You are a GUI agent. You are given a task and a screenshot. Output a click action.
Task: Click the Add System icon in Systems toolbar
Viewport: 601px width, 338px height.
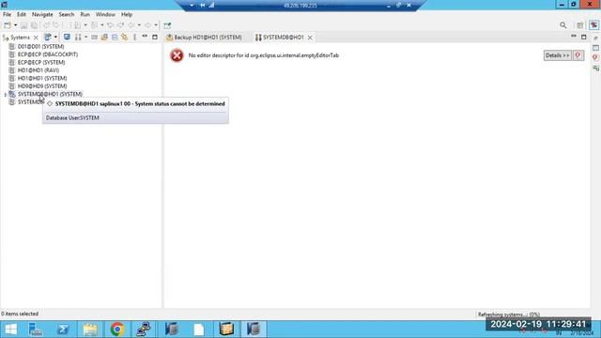[x=48, y=37]
